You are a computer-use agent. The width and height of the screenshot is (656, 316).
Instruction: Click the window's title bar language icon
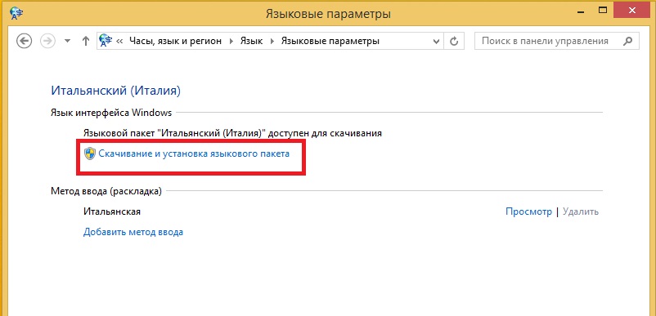(x=16, y=13)
